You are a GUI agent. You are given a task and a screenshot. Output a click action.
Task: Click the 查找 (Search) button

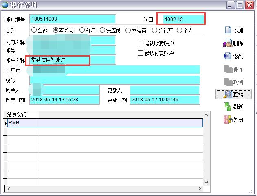[233, 94]
